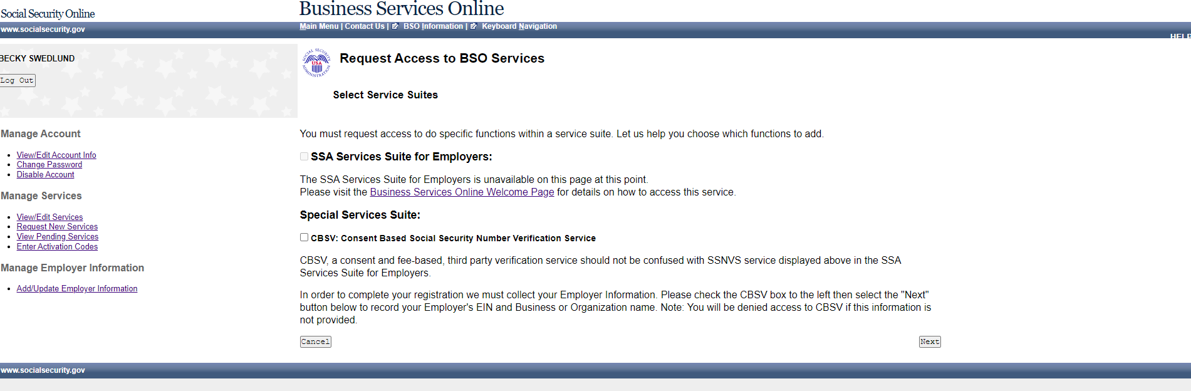Click the Social Security Online header logo
Viewport: 1191px width, 391px height.
48,13
